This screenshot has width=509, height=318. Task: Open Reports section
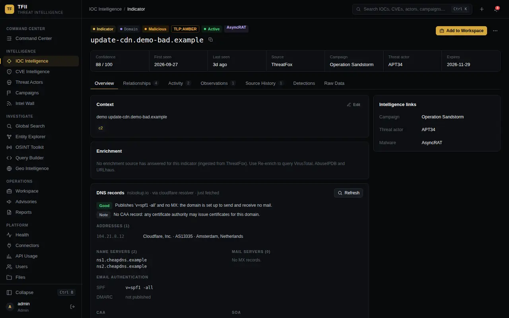pos(41,212)
